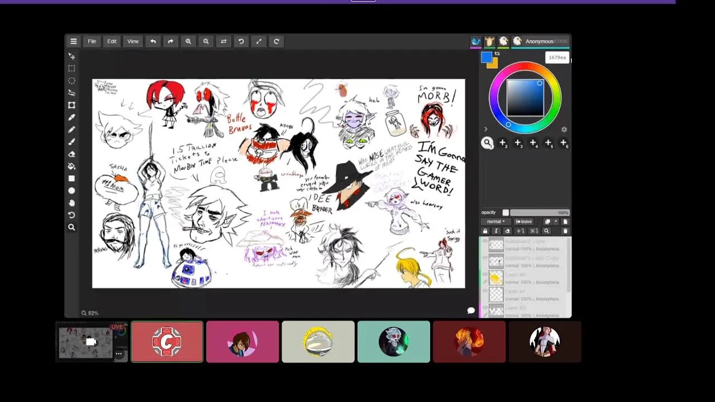Select the Eyedropper tool
Viewport: 715px width, 402px height.
tap(71, 117)
